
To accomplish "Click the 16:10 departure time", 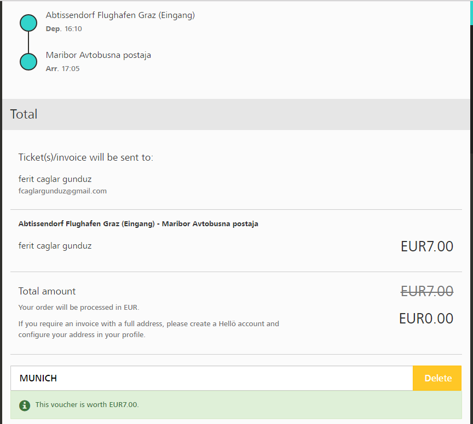I will 73,28.
